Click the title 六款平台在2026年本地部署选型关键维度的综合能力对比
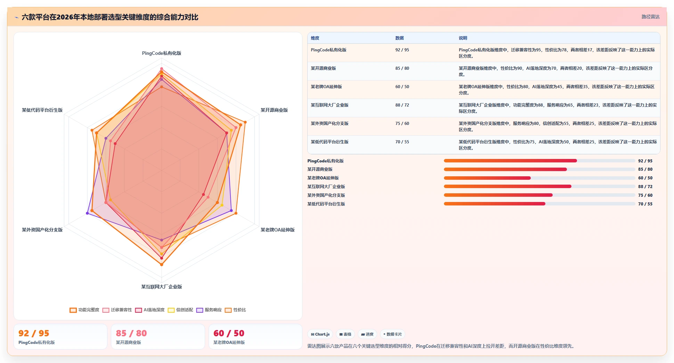674x363 pixels. click(110, 17)
